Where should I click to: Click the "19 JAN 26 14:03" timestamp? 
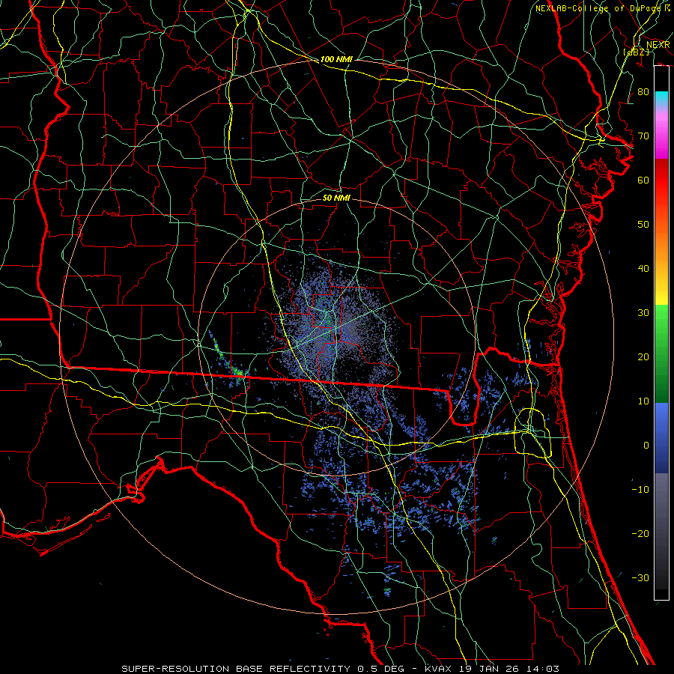point(508,669)
